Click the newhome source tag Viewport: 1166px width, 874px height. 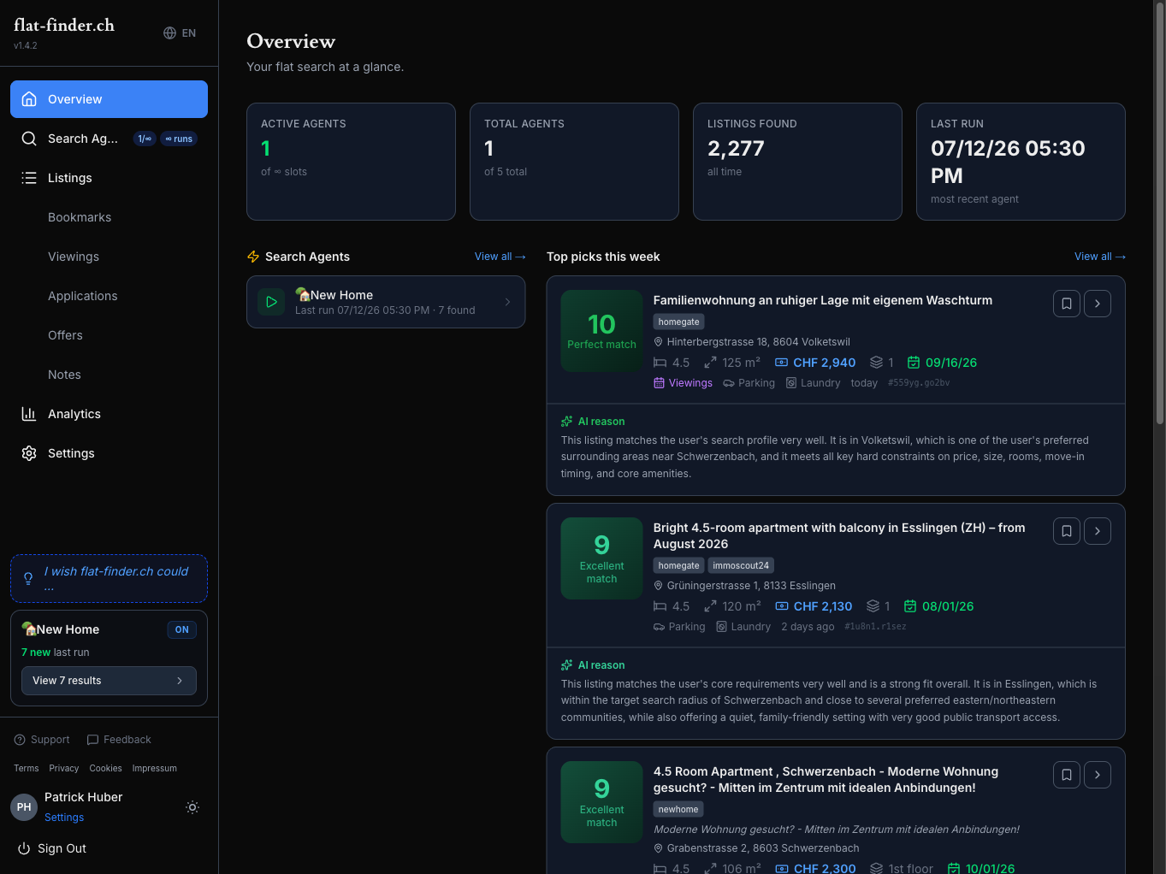click(x=678, y=809)
